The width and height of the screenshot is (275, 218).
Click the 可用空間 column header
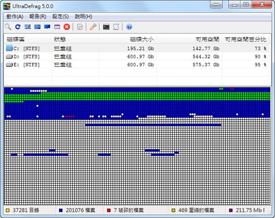point(208,39)
